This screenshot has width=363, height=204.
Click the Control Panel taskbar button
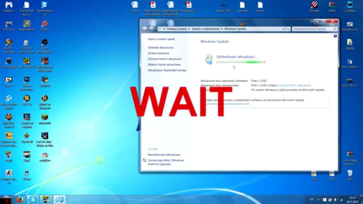60,199
